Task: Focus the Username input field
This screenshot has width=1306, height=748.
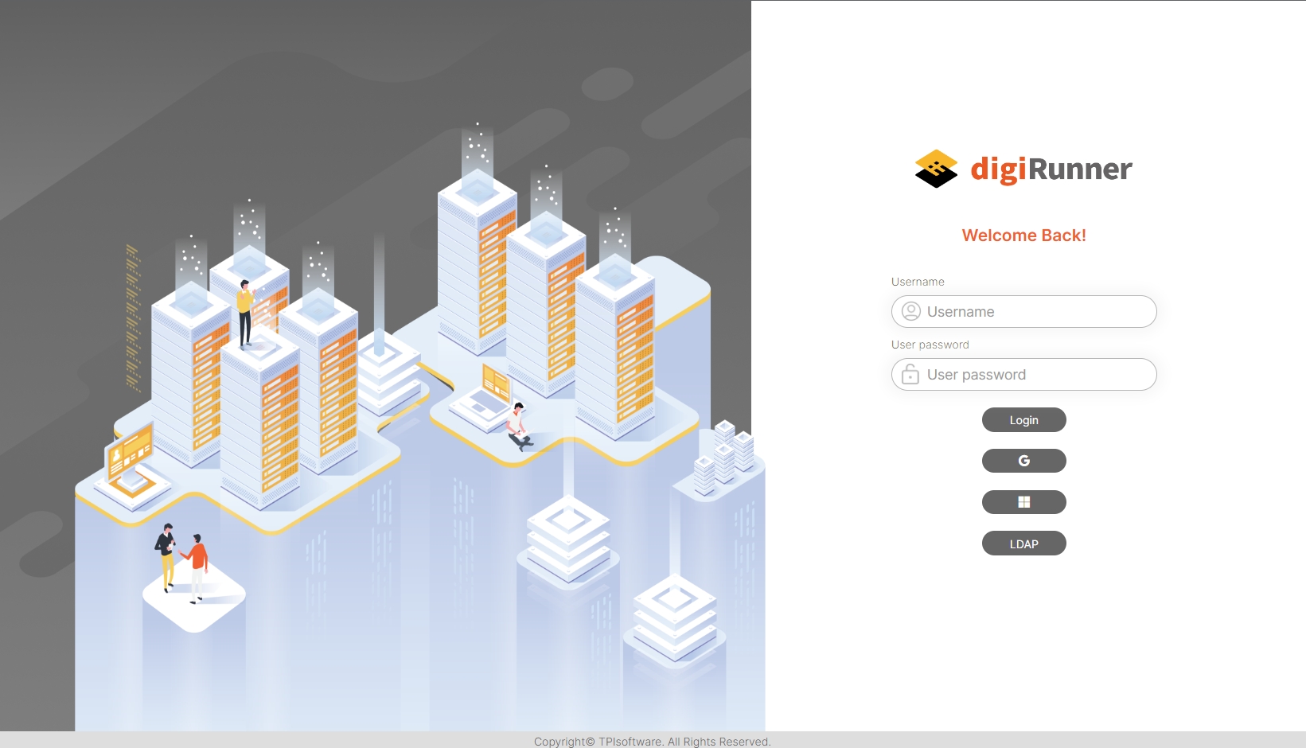Action: coord(1035,312)
